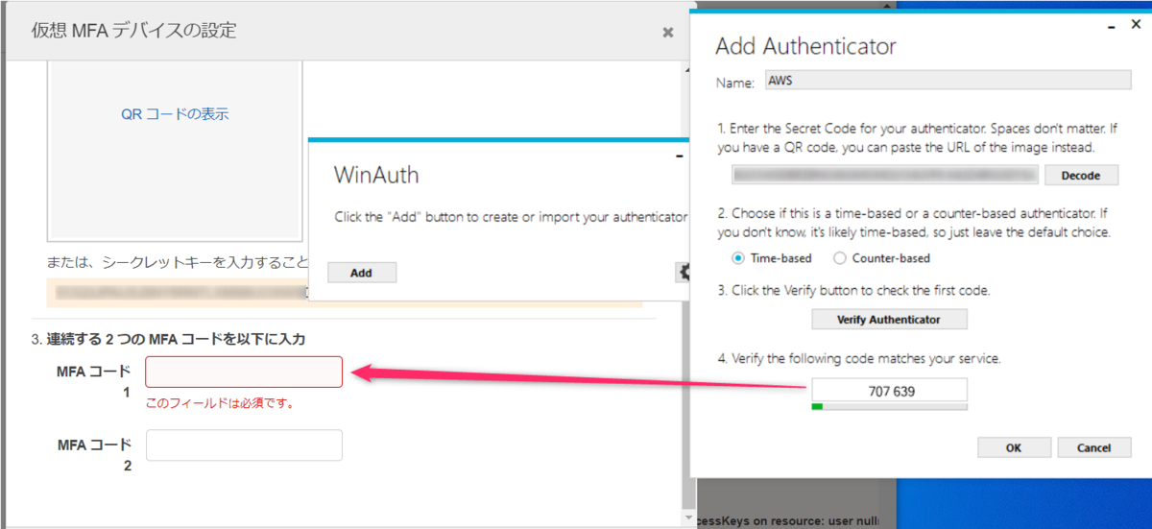Open the WinAuth settings gear icon
The height and width of the screenshot is (529, 1152).
click(x=684, y=273)
